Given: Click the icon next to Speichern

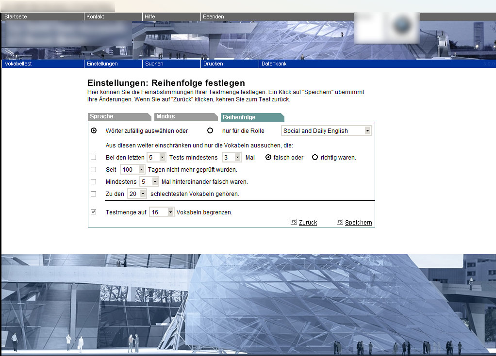Looking at the screenshot, I should [x=340, y=222].
